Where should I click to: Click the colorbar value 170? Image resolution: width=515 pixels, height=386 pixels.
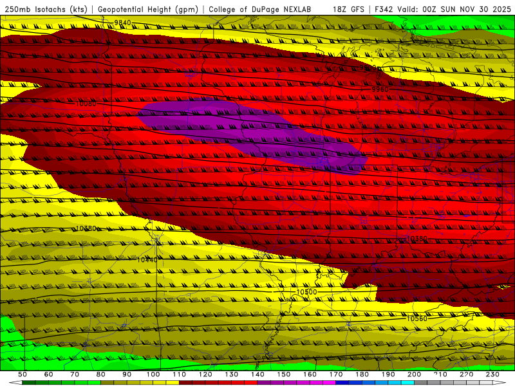pyautogui.click(x=335, y=374)
